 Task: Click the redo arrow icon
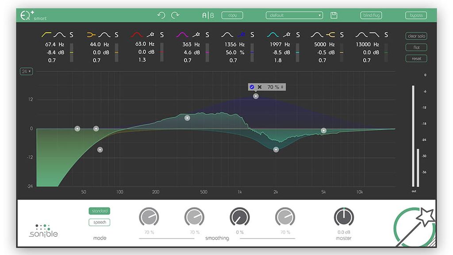(x=175, y=15)
